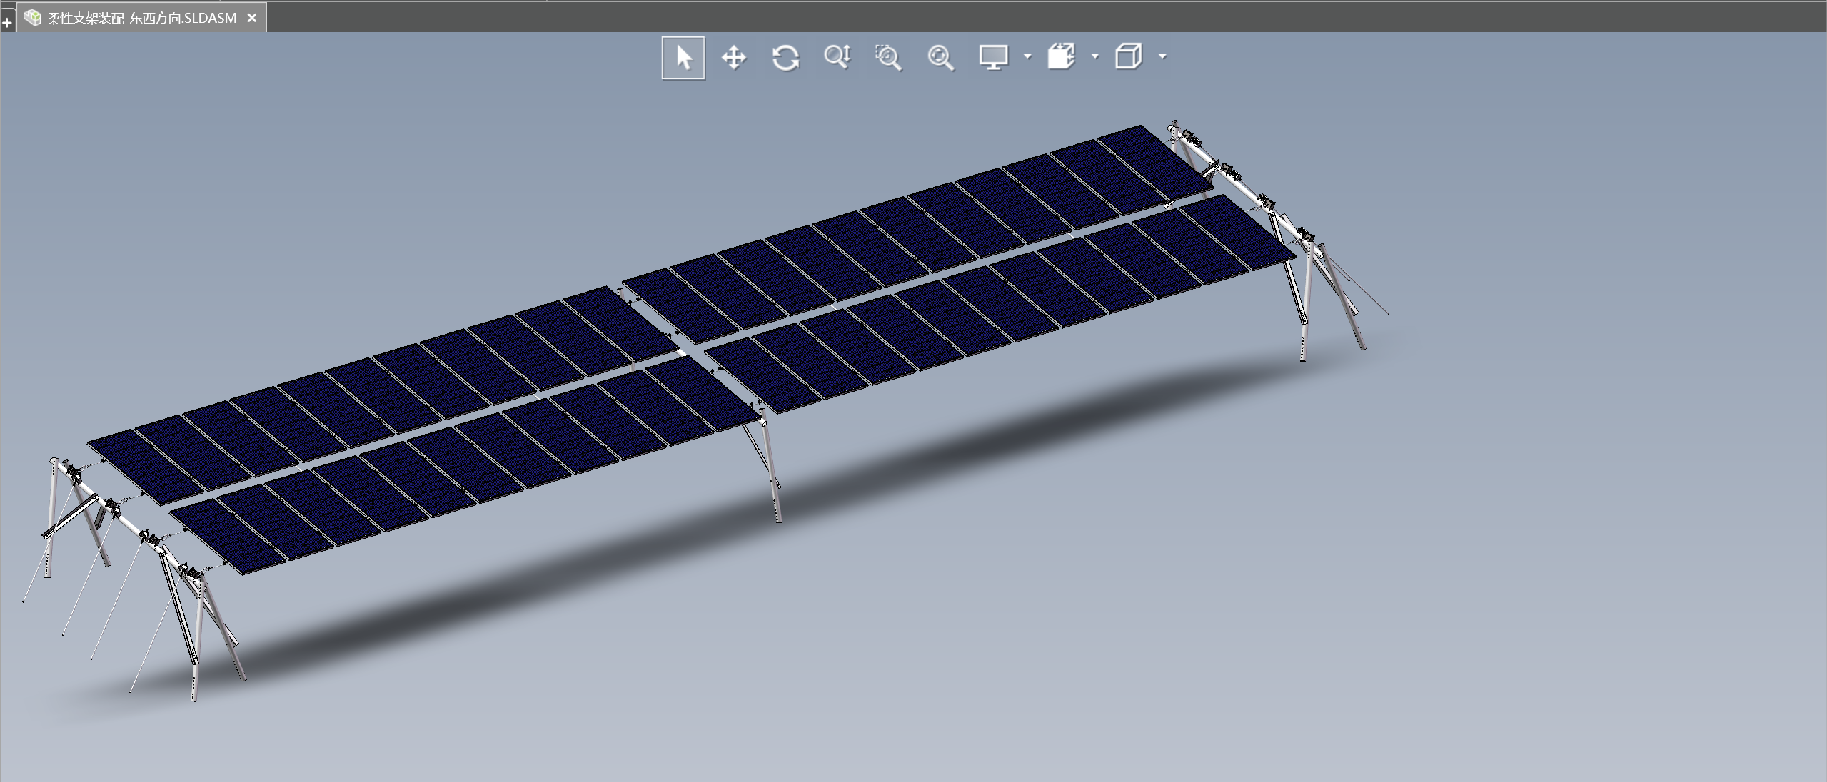Viewport: 1827px width, 782px height.
Task: Click the view orientation cube with arrows
Action: (1062, 56)
